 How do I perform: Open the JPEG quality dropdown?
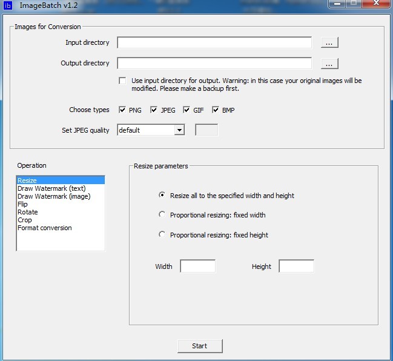tap(179, 130)
